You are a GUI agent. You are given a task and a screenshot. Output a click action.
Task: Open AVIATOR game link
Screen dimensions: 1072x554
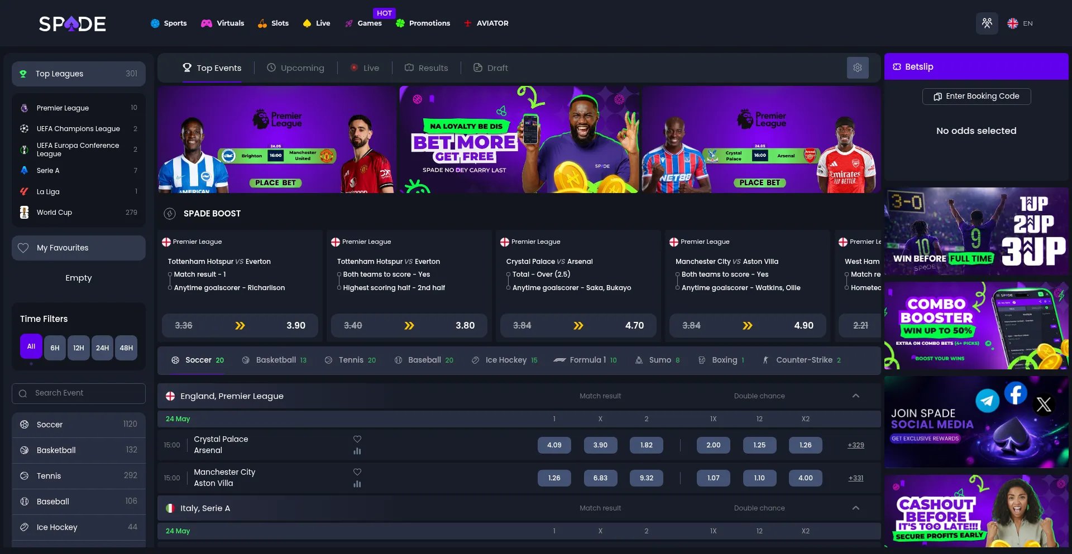[486, 23]
